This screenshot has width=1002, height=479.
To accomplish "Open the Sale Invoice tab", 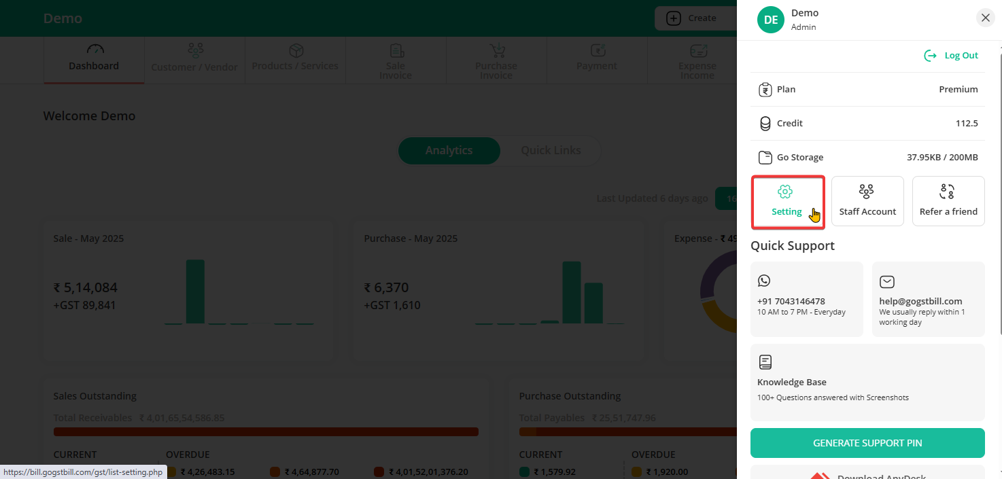I will coord(396,61).
